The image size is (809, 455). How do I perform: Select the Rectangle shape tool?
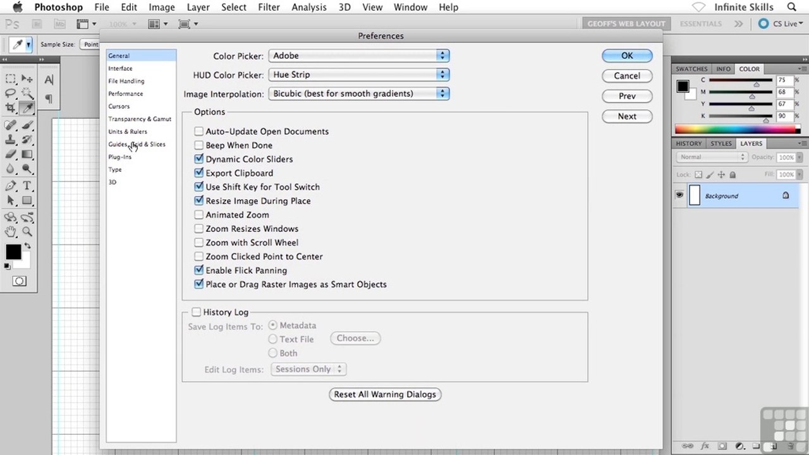click(x=27, y=200)
